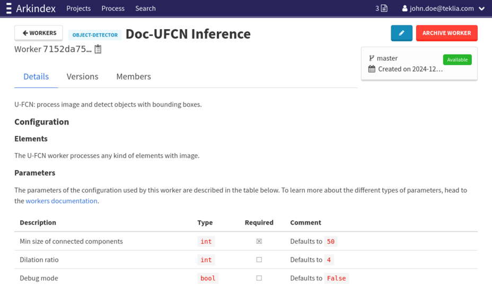Viewport: 492px width, 285px height.
Task: Click the 'Min size of connected components' cell
Action: pyautogui.click(x=71, y=242)
